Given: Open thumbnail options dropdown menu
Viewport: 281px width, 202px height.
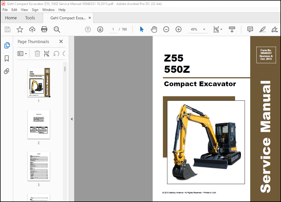Looking at the screenshot, I should [x=22, y=53].
